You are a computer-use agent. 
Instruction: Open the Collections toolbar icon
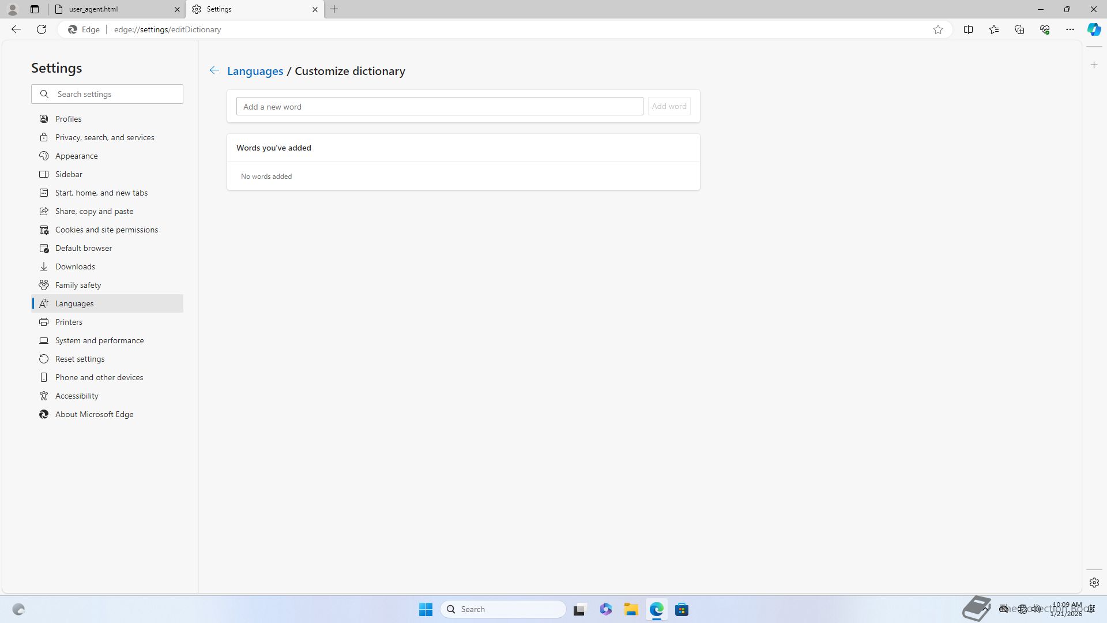coord(1019,29)
